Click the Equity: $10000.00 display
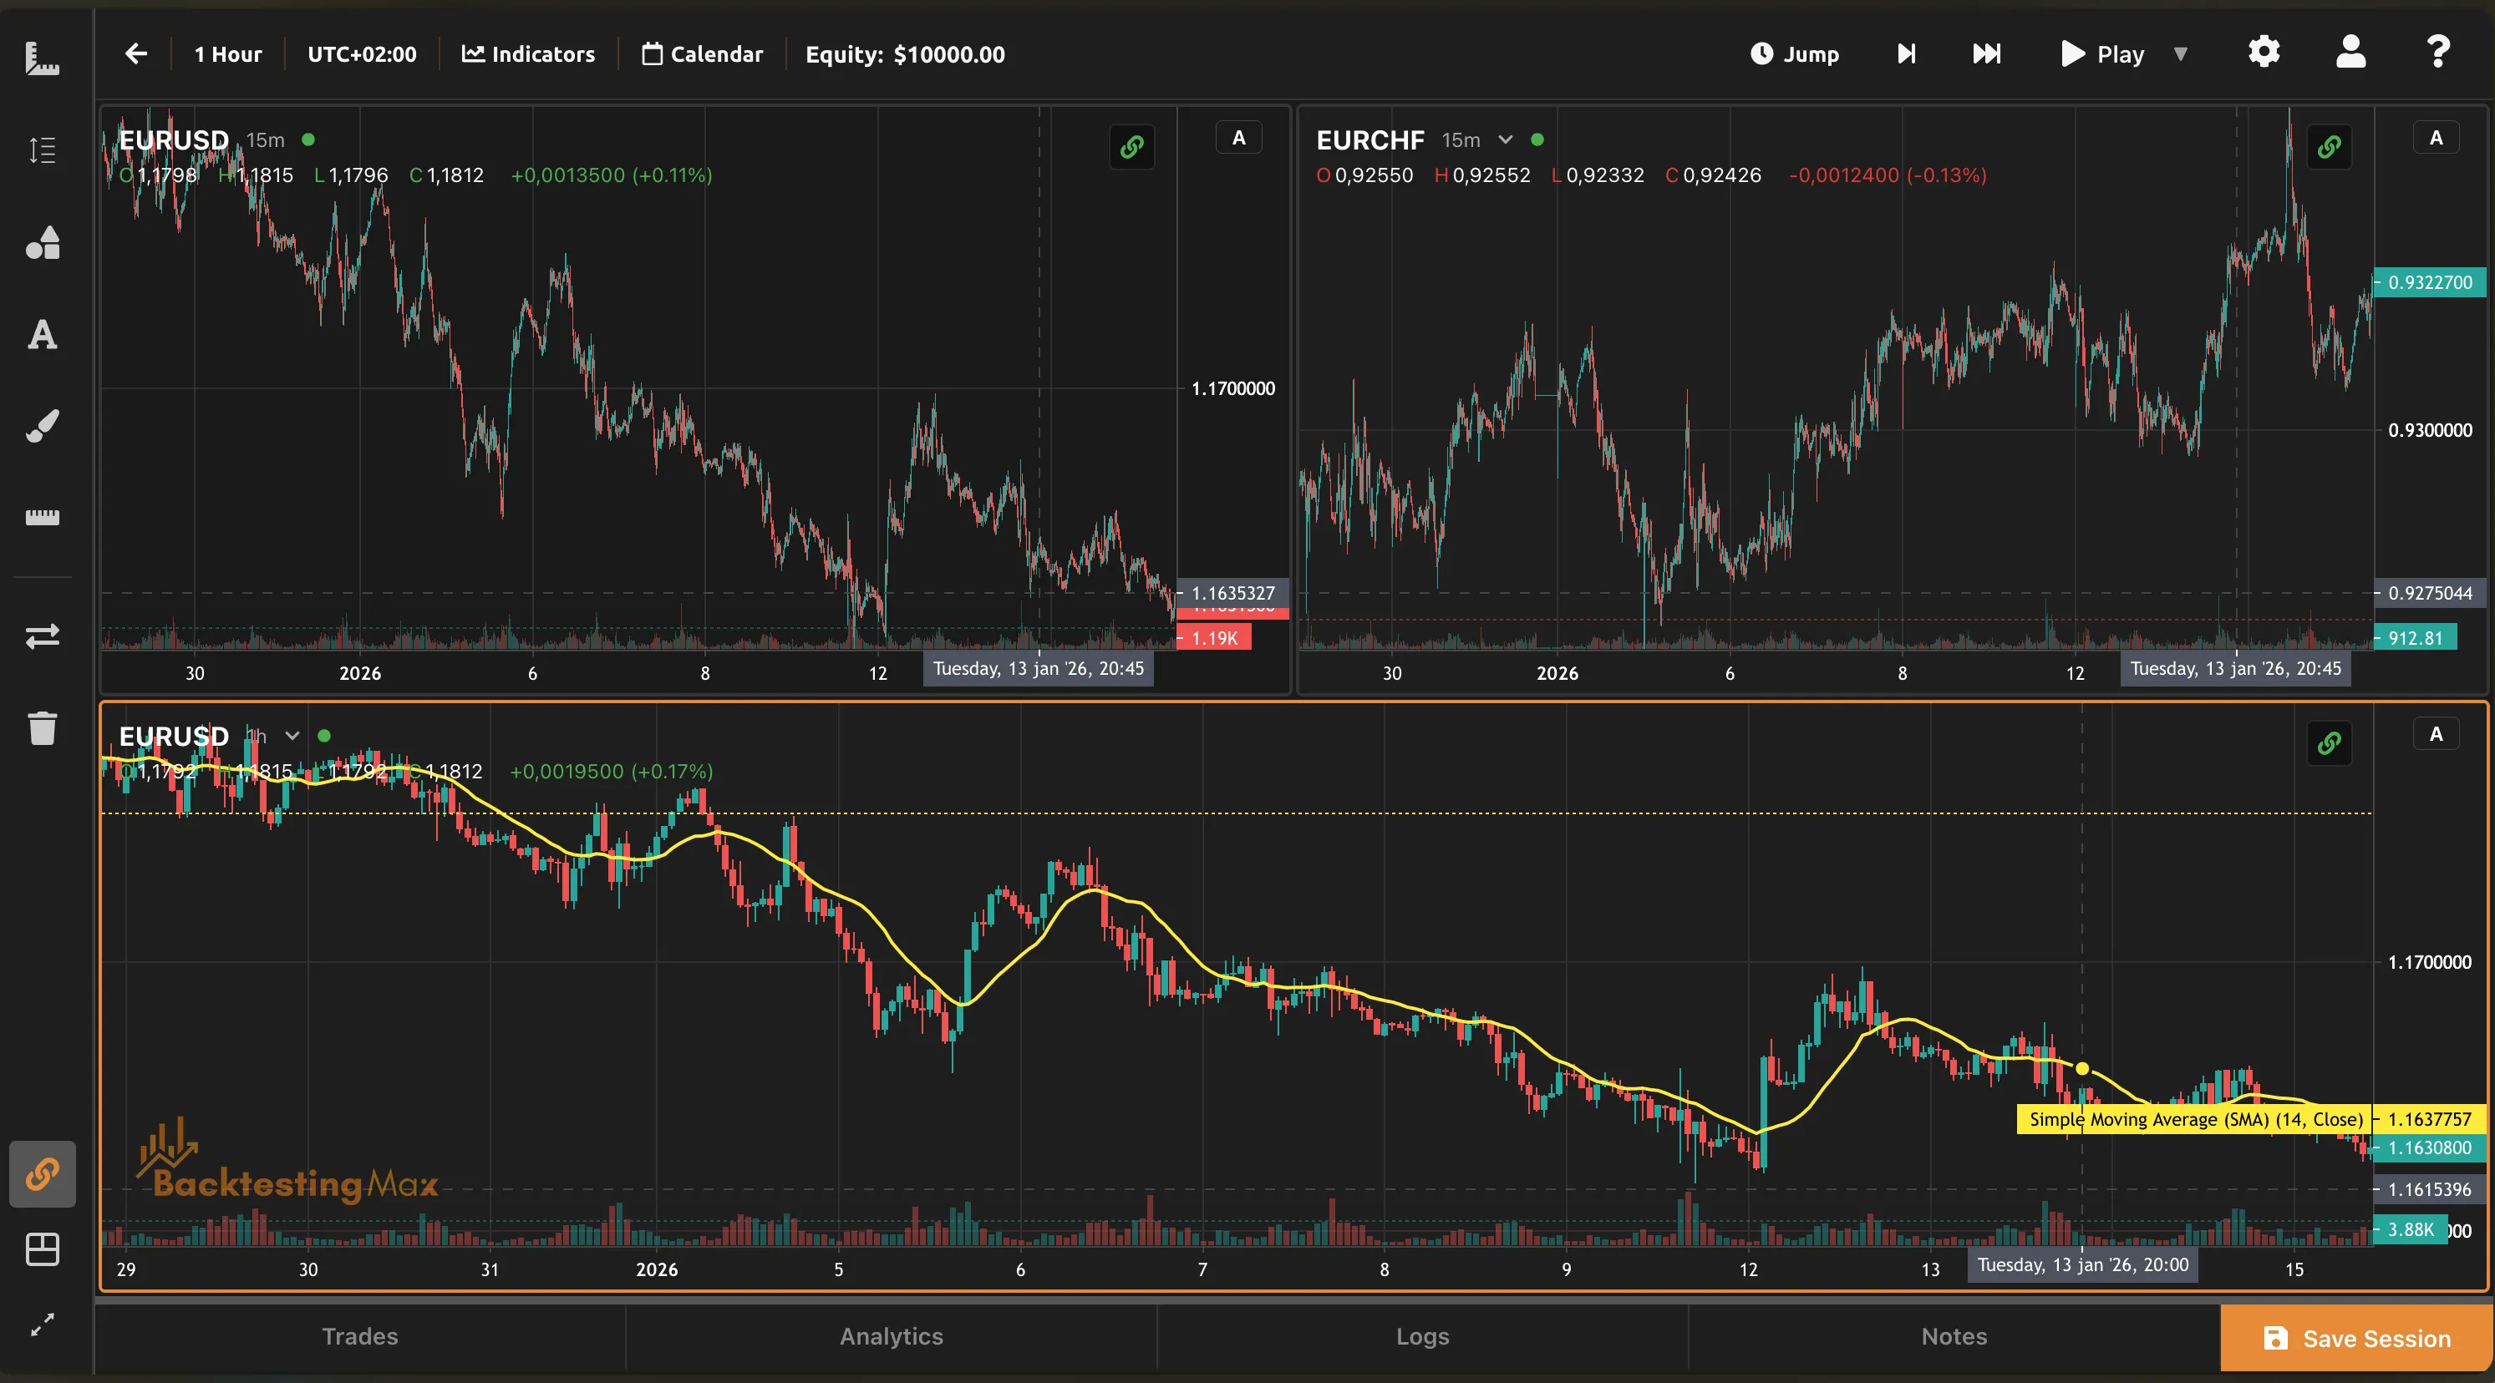Screen dimensions: 2495x1383 pos(905,54)
